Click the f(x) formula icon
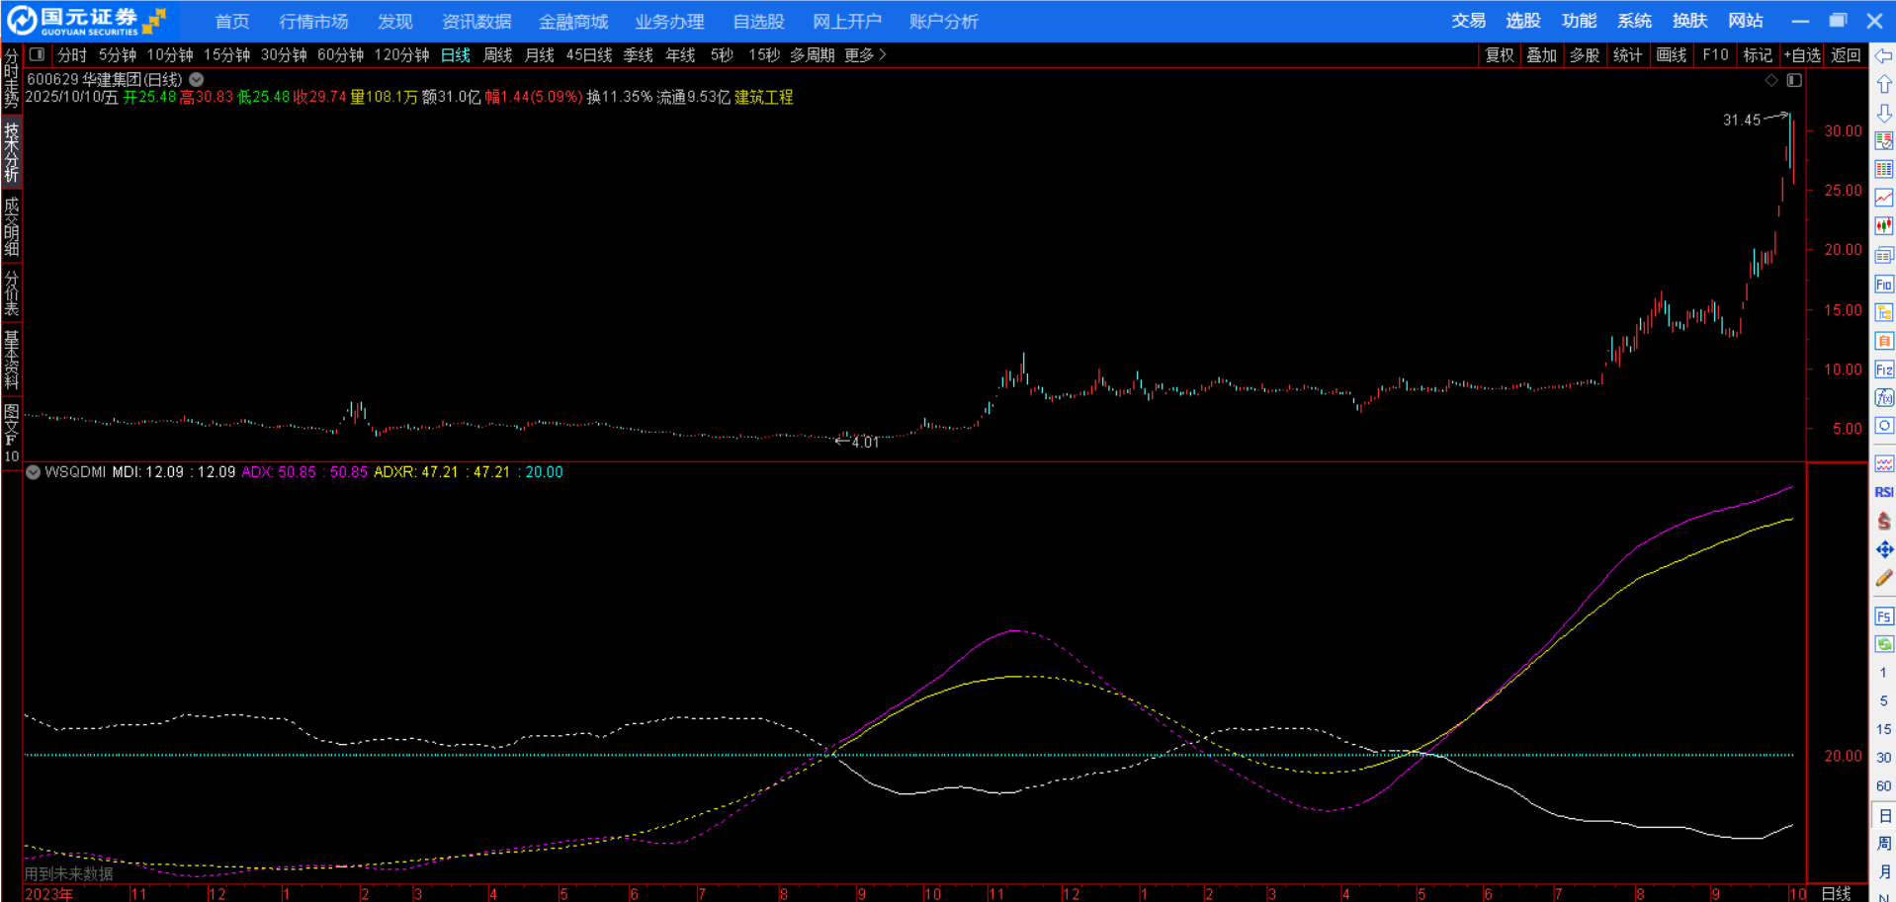The image size is (1896, 902). click(x=1884, y=397)
